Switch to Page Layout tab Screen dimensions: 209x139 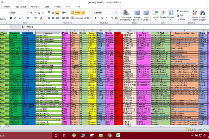pyautogui.click(x=20, y=7)
